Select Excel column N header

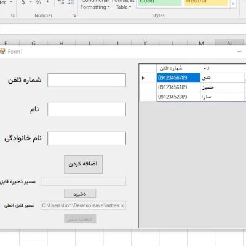[229, 42]
